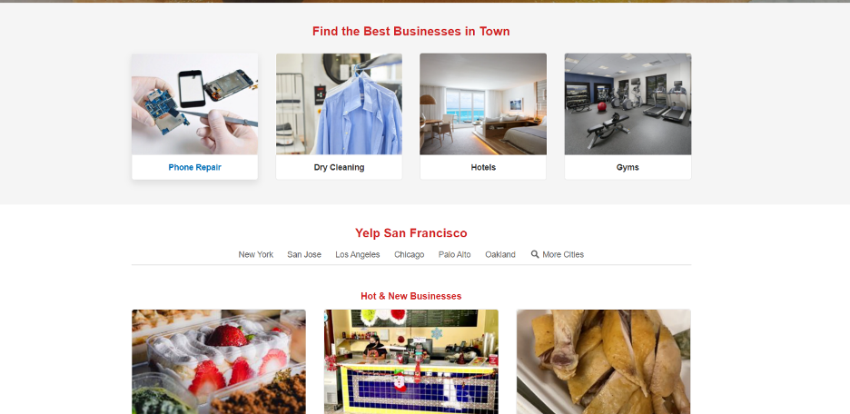Screen dimensions: 850x414
Task: Open the Hotels category label
Action: click(483, 167)
